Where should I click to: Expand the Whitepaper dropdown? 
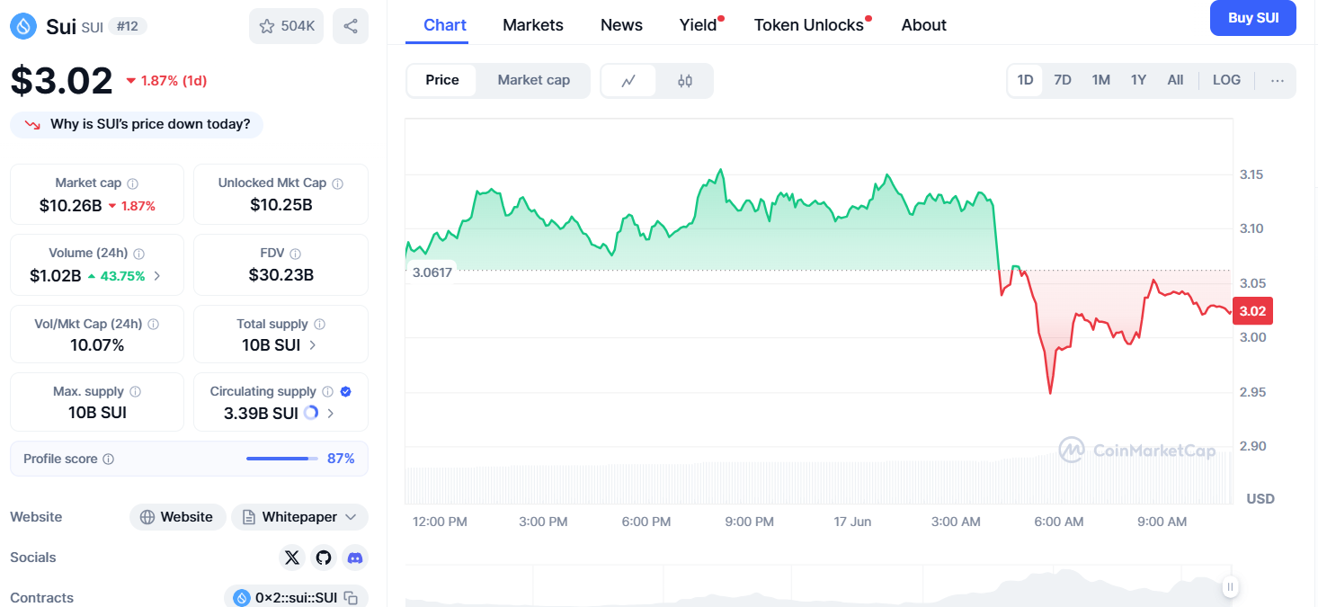(x=300, y=517)
